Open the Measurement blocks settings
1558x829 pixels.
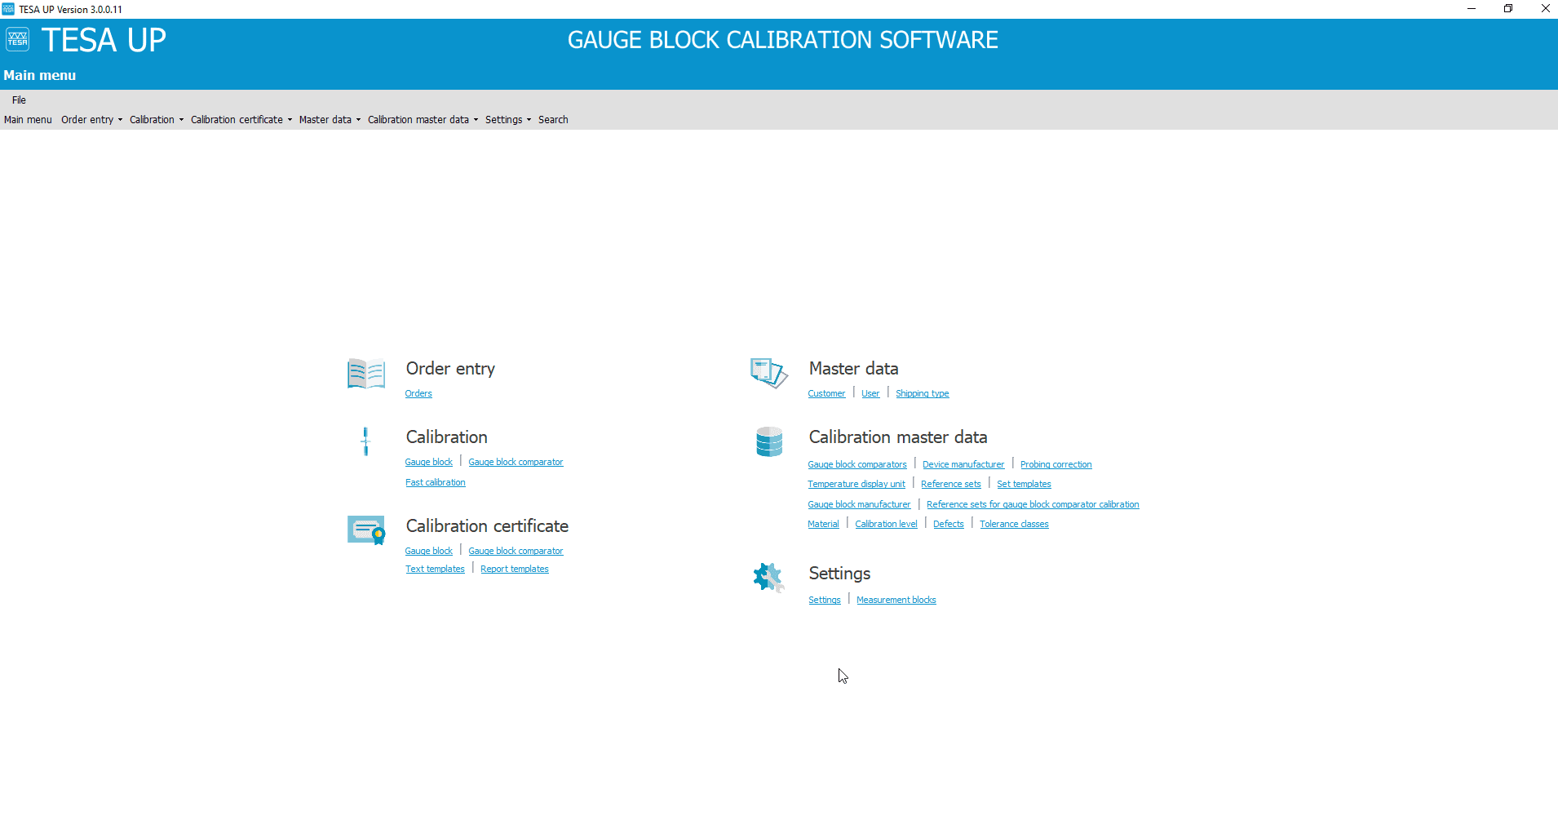click(896, 599)
